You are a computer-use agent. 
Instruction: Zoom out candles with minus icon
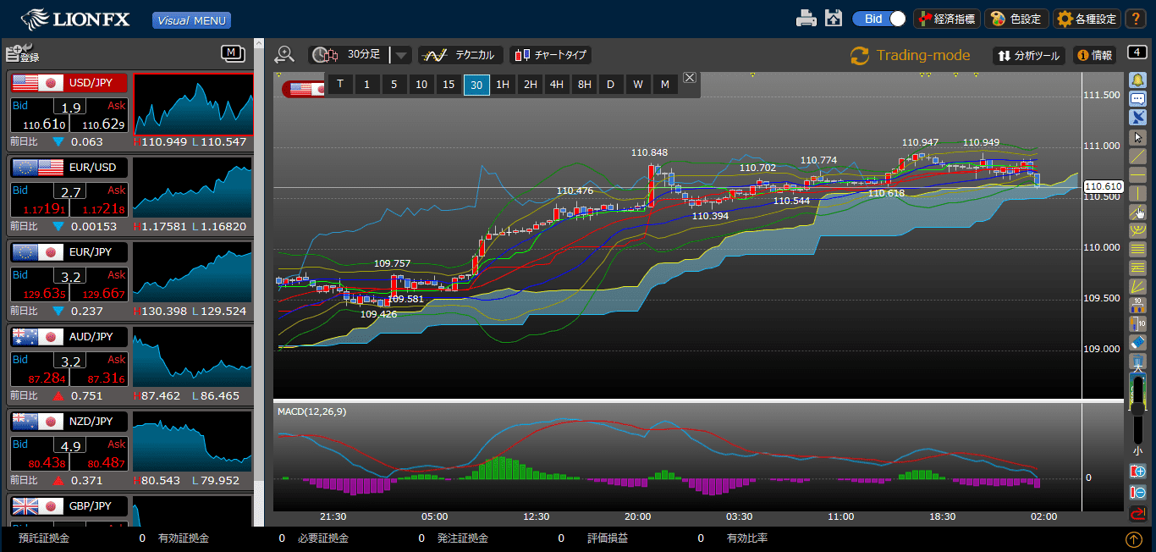point(1137,492)
